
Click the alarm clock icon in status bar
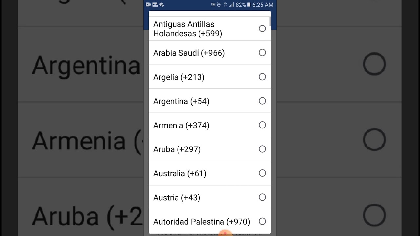(219, 5)
